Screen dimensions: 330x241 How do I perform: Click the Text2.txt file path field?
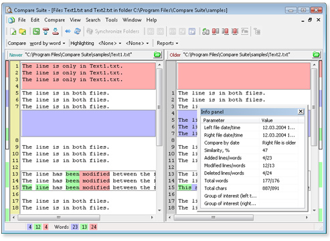click(247, 55)
